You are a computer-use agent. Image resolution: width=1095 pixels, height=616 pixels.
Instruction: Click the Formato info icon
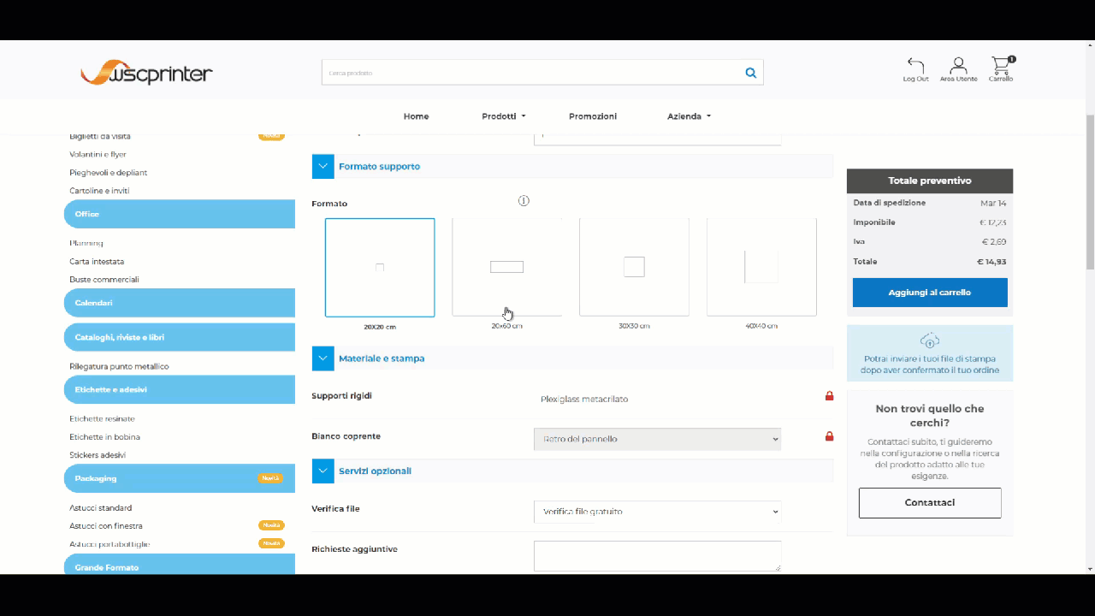[524, 201]
